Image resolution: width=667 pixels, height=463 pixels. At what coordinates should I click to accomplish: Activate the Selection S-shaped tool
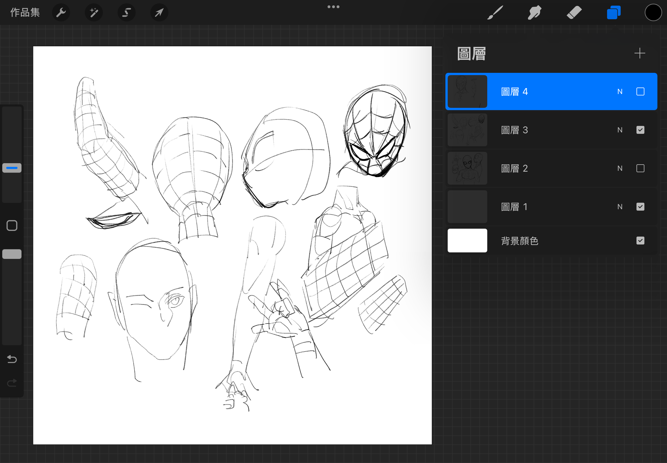coord(127,12)
